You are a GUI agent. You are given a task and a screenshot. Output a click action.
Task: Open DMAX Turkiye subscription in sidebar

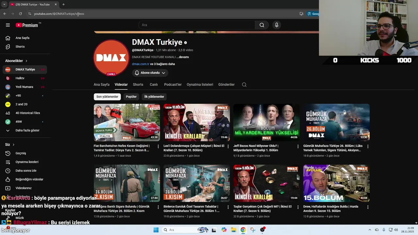point(25,70)
